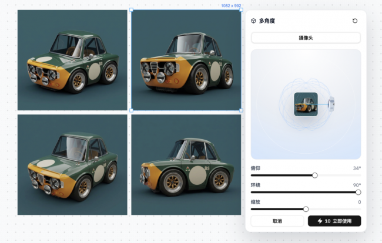This screenshot has width=382, height=243.
Task: Click the zoom value 0
Action: (x=360, y=202)
